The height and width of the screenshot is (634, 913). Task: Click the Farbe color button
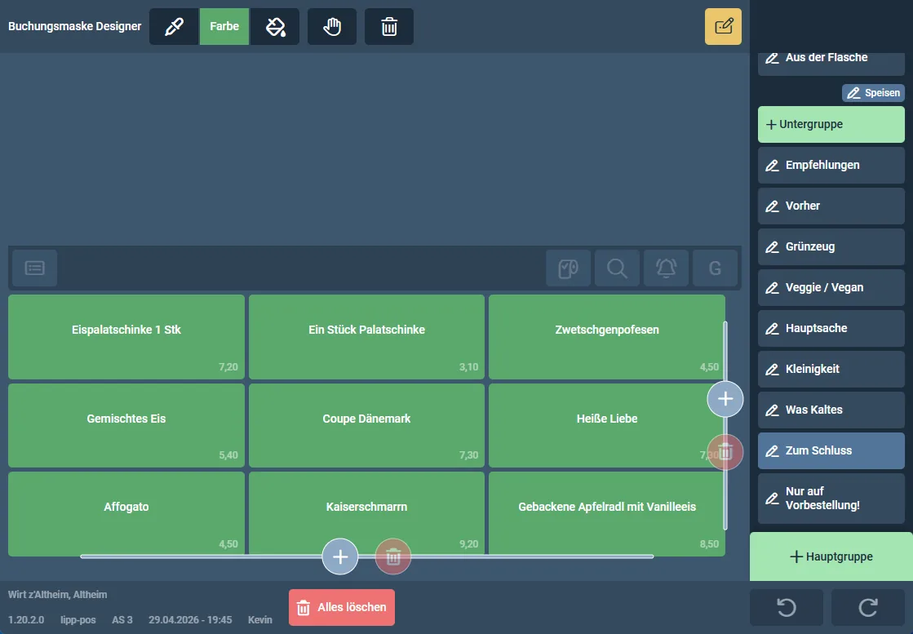(x=224, y=26)
